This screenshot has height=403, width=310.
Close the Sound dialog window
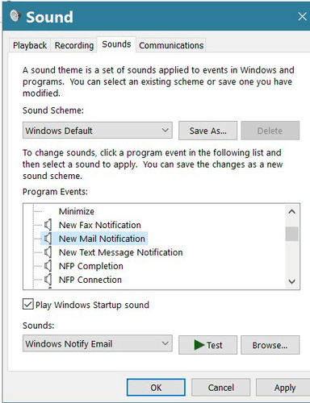pyautogui.click(x=302, y=16)
